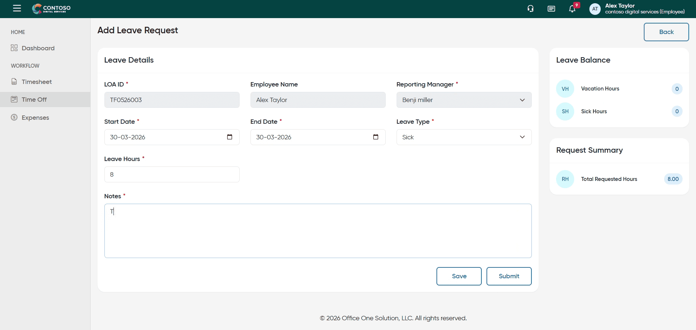Open the notifications bell

[x=572, y=9]
